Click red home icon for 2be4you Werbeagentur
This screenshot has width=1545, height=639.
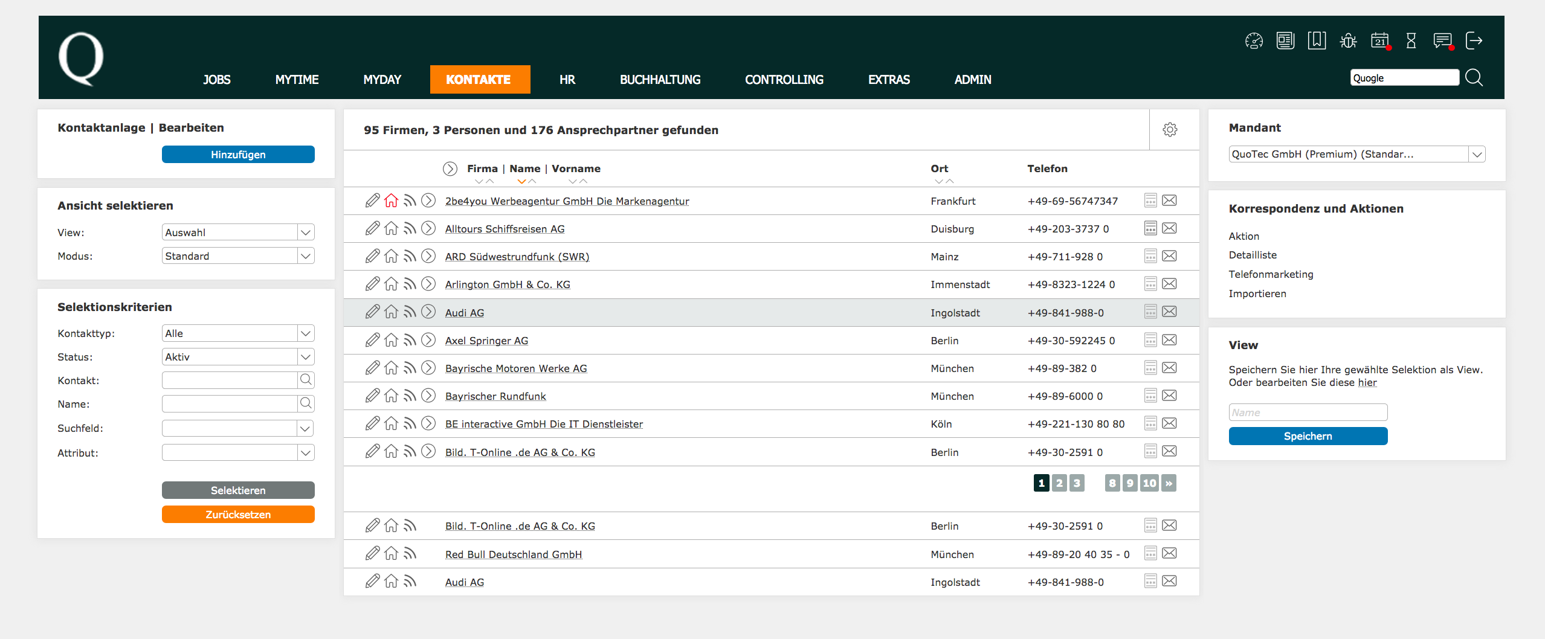[x=392, y=201]
